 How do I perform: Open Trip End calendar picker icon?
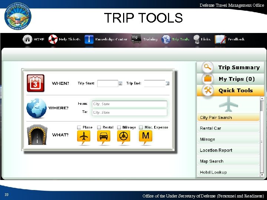click(167, 83)
